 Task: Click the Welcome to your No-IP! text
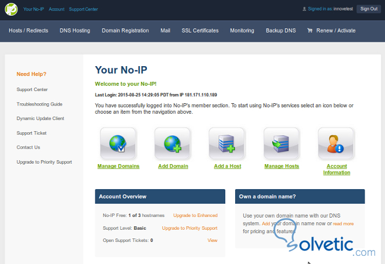[125, 84]
